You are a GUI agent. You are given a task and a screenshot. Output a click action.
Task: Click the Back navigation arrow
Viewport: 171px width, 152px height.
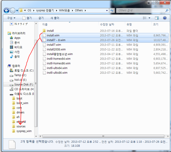(x=6, y=11)
